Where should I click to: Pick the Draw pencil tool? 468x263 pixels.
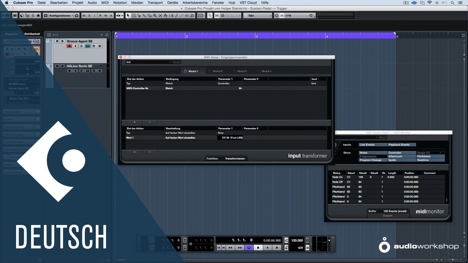pyautogui.click(x=177, y=16)
